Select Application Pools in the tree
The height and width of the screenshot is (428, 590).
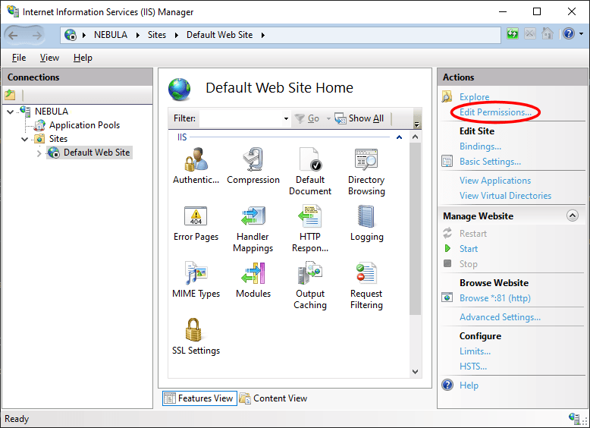84,125
